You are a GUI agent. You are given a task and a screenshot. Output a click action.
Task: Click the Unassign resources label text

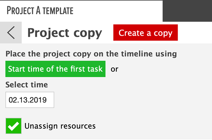coord(60,126)
